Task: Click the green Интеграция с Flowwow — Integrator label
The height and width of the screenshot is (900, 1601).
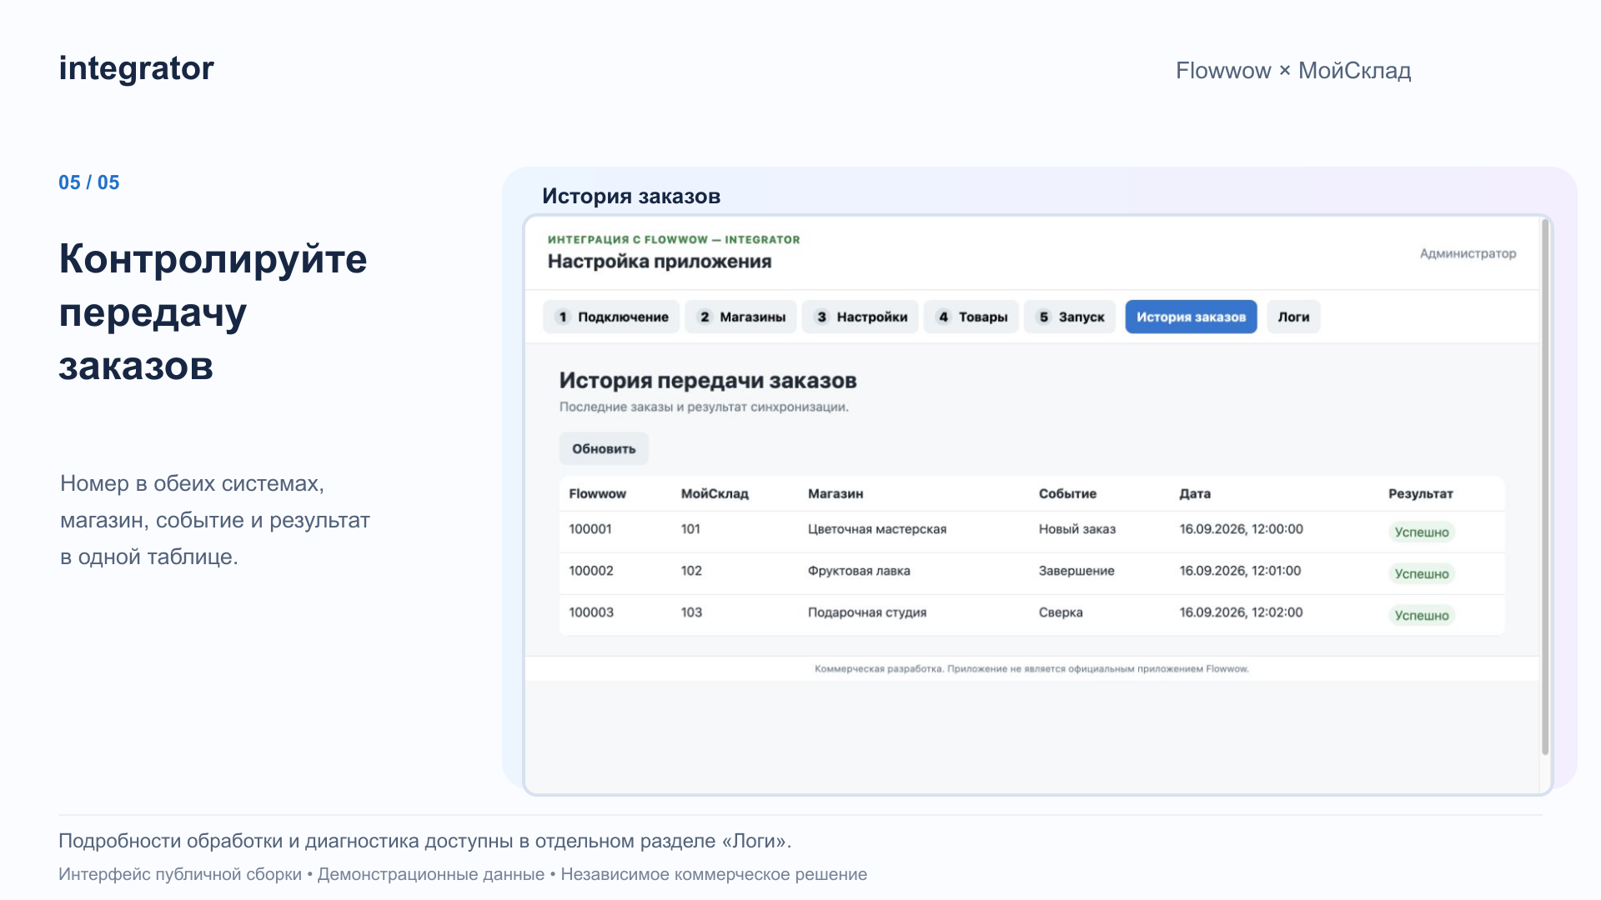Action: pyautogui.click(x=674, y=239)
